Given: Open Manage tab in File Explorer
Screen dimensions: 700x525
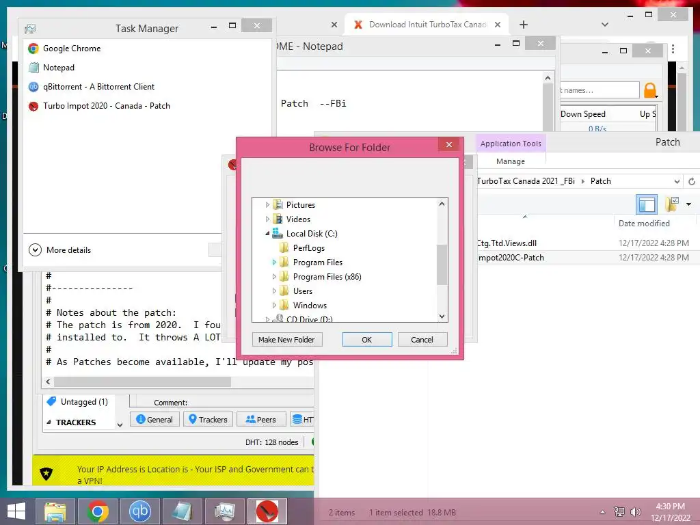Looking at the screenshot, I should coord(511,161).
